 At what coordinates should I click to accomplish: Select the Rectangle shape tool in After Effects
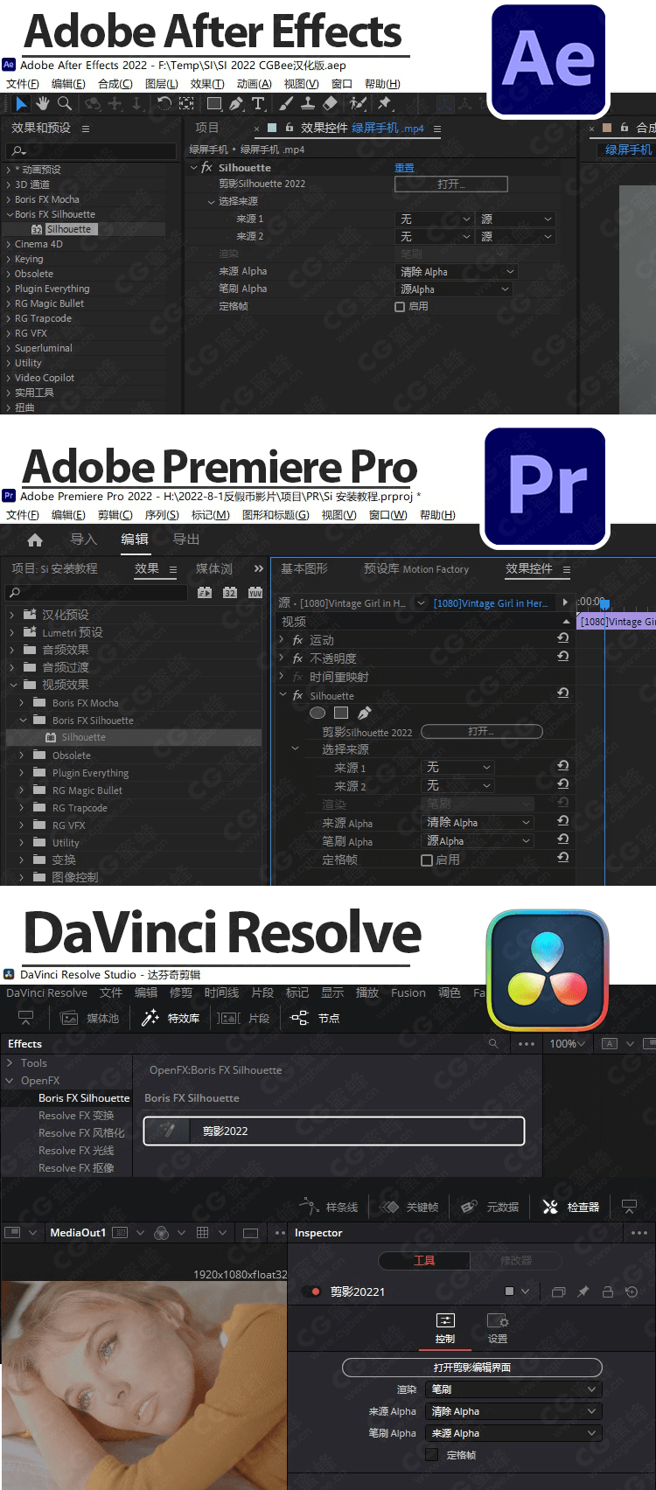point(213,104)
